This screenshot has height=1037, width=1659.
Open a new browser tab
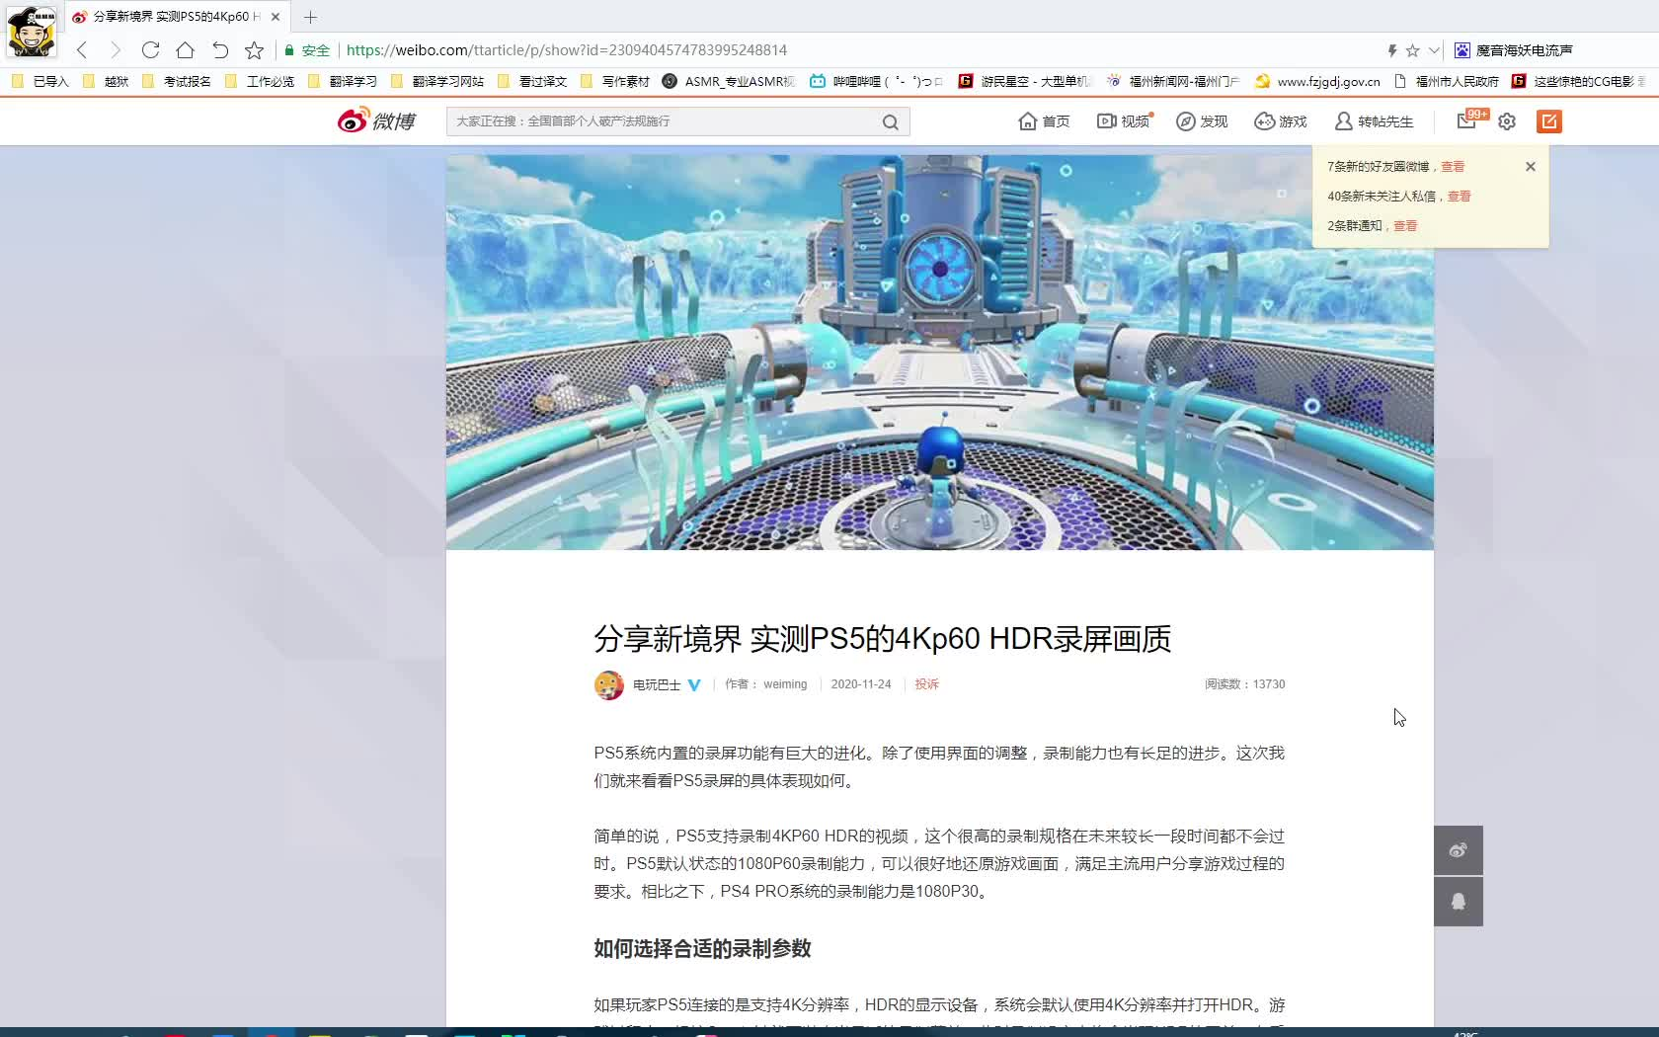[x=310, y=17]
